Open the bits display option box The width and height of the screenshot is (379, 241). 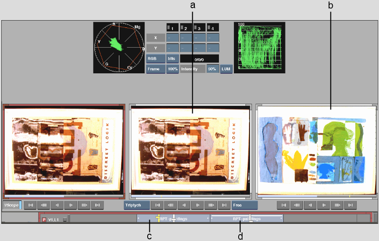pyautogui.click(x=173, y=58)
